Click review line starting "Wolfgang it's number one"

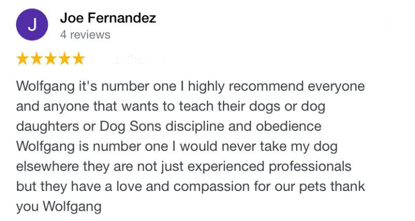(x=190, y=86)
